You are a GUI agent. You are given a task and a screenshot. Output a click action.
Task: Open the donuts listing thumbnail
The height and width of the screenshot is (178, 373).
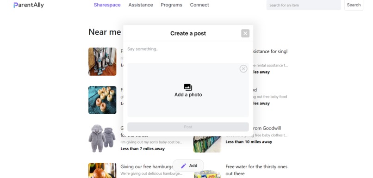click(102, 100)
